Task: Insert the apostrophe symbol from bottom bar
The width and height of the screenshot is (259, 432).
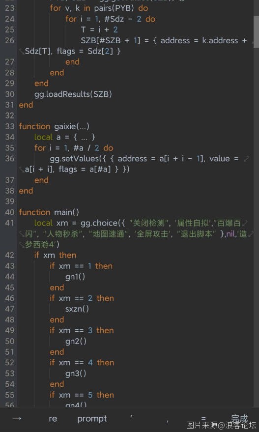Action: coord(131,417)
